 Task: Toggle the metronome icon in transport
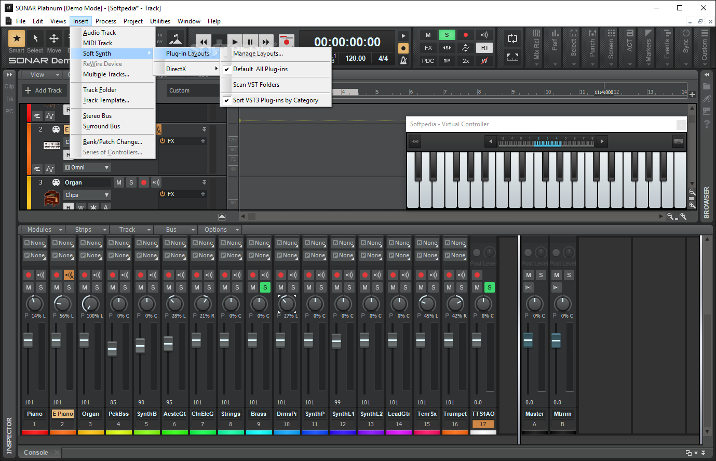(403, 60)
